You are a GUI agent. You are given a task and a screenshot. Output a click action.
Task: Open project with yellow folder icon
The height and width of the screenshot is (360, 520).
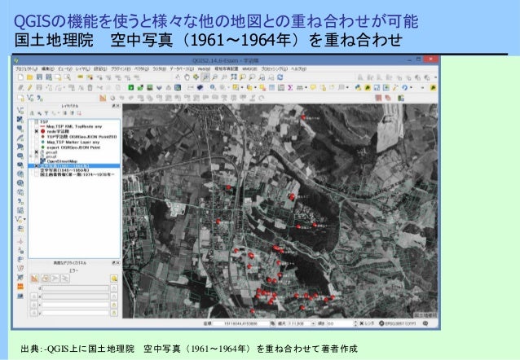click(x=30, y=77)
